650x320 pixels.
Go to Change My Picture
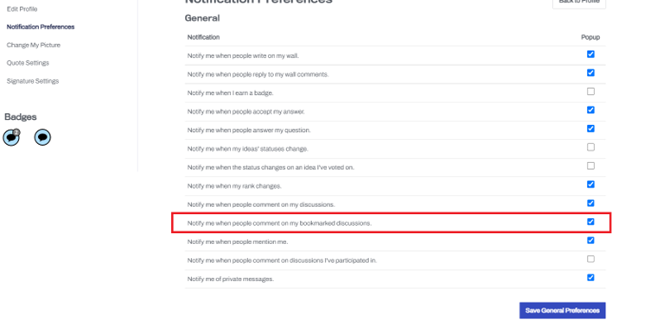[34, 45]
